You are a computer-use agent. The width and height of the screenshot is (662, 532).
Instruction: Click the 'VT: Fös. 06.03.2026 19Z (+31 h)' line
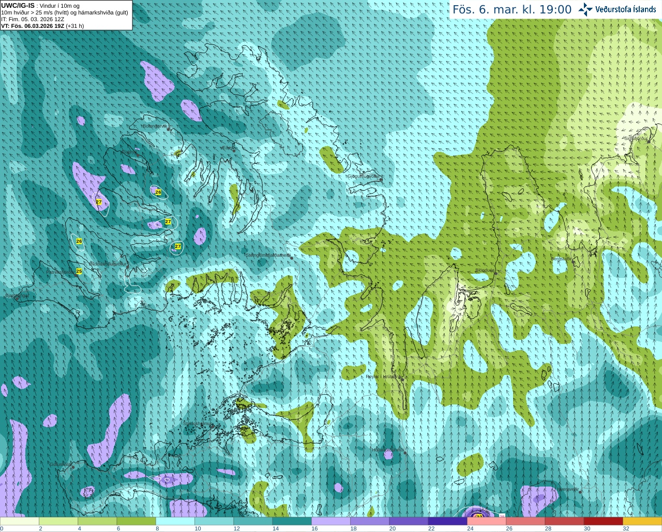(x=42, y=26)
